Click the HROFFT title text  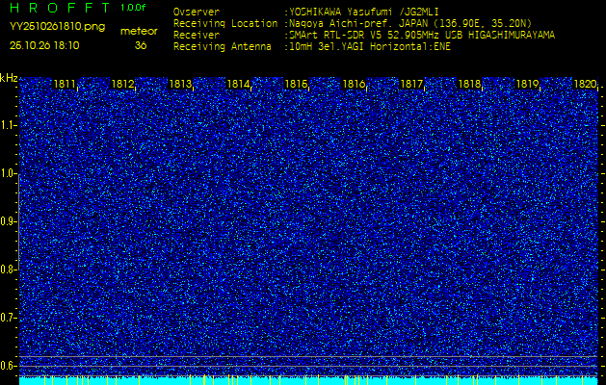coord(60,8)
